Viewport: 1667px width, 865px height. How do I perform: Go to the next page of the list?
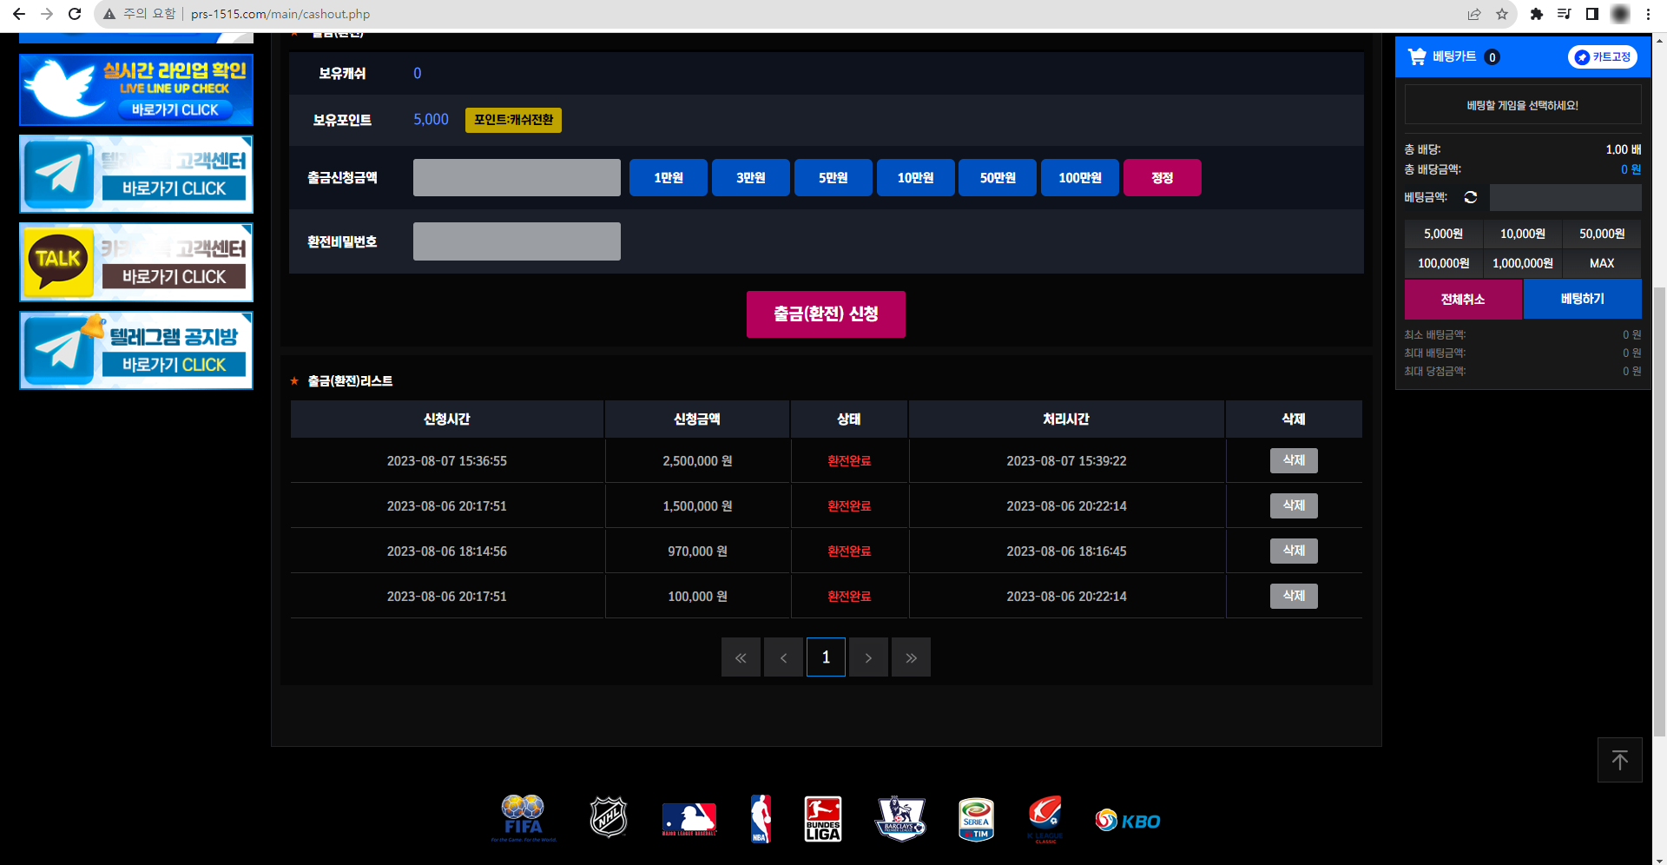[868, 657]
